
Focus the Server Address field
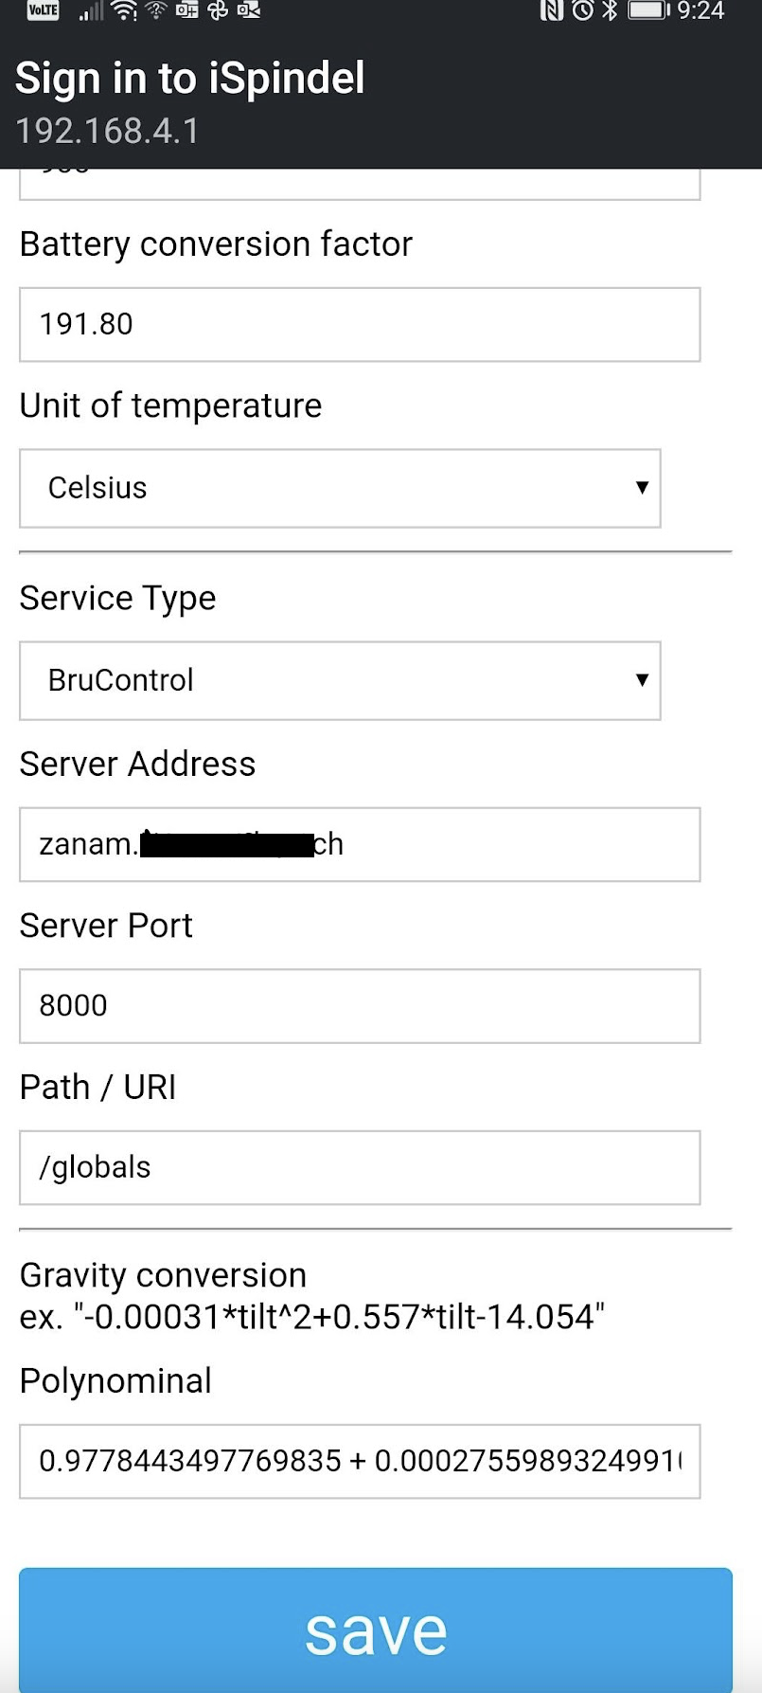[360, 844]
